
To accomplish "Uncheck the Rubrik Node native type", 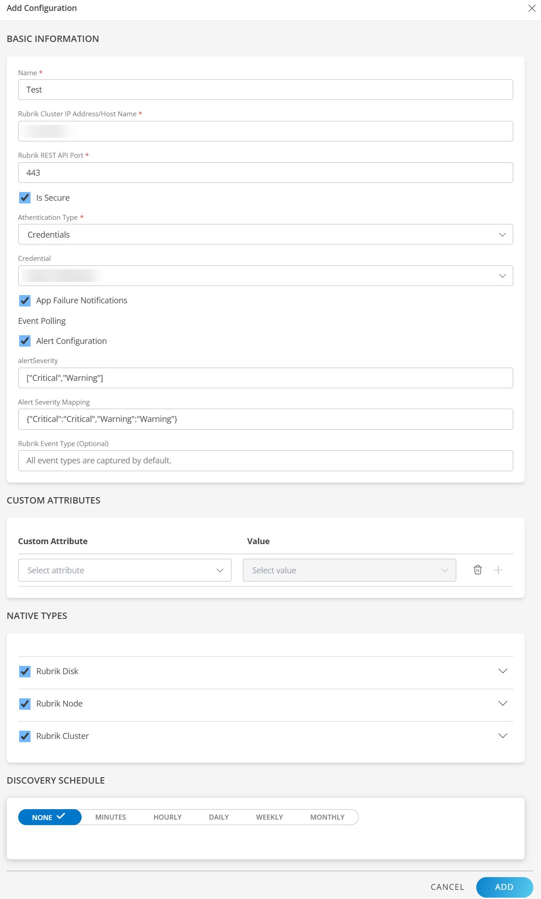I will [x=25, y=704].
